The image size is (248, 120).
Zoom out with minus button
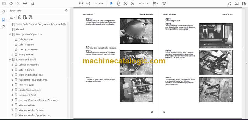[x=126, y=4]
